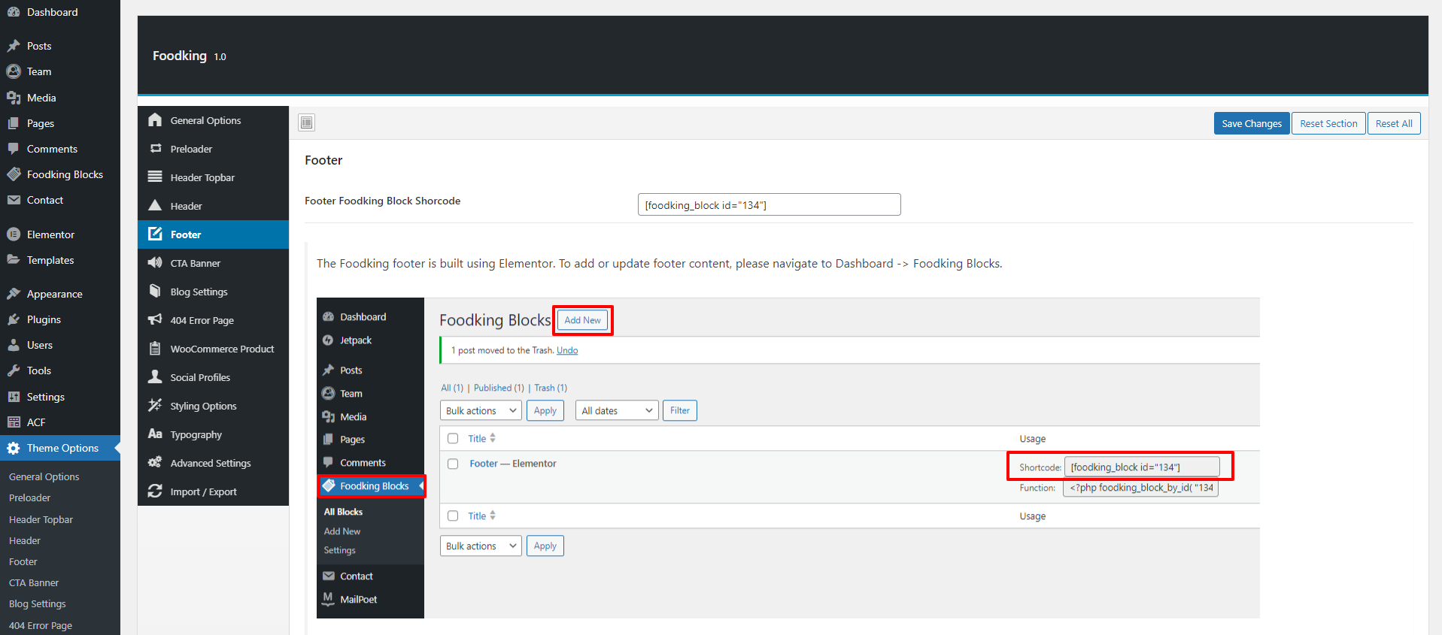Click the CTA Banner megaphone icon

coord(155,263)
